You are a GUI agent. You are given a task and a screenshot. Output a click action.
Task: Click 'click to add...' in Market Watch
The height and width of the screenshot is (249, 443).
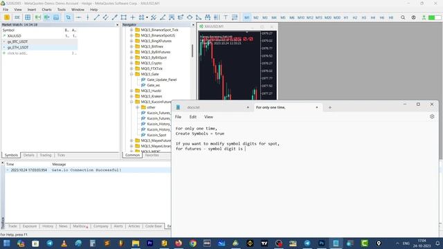pyautogui.click(x=17, y=53)
